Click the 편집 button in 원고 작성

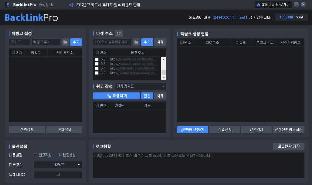[147, 96]
